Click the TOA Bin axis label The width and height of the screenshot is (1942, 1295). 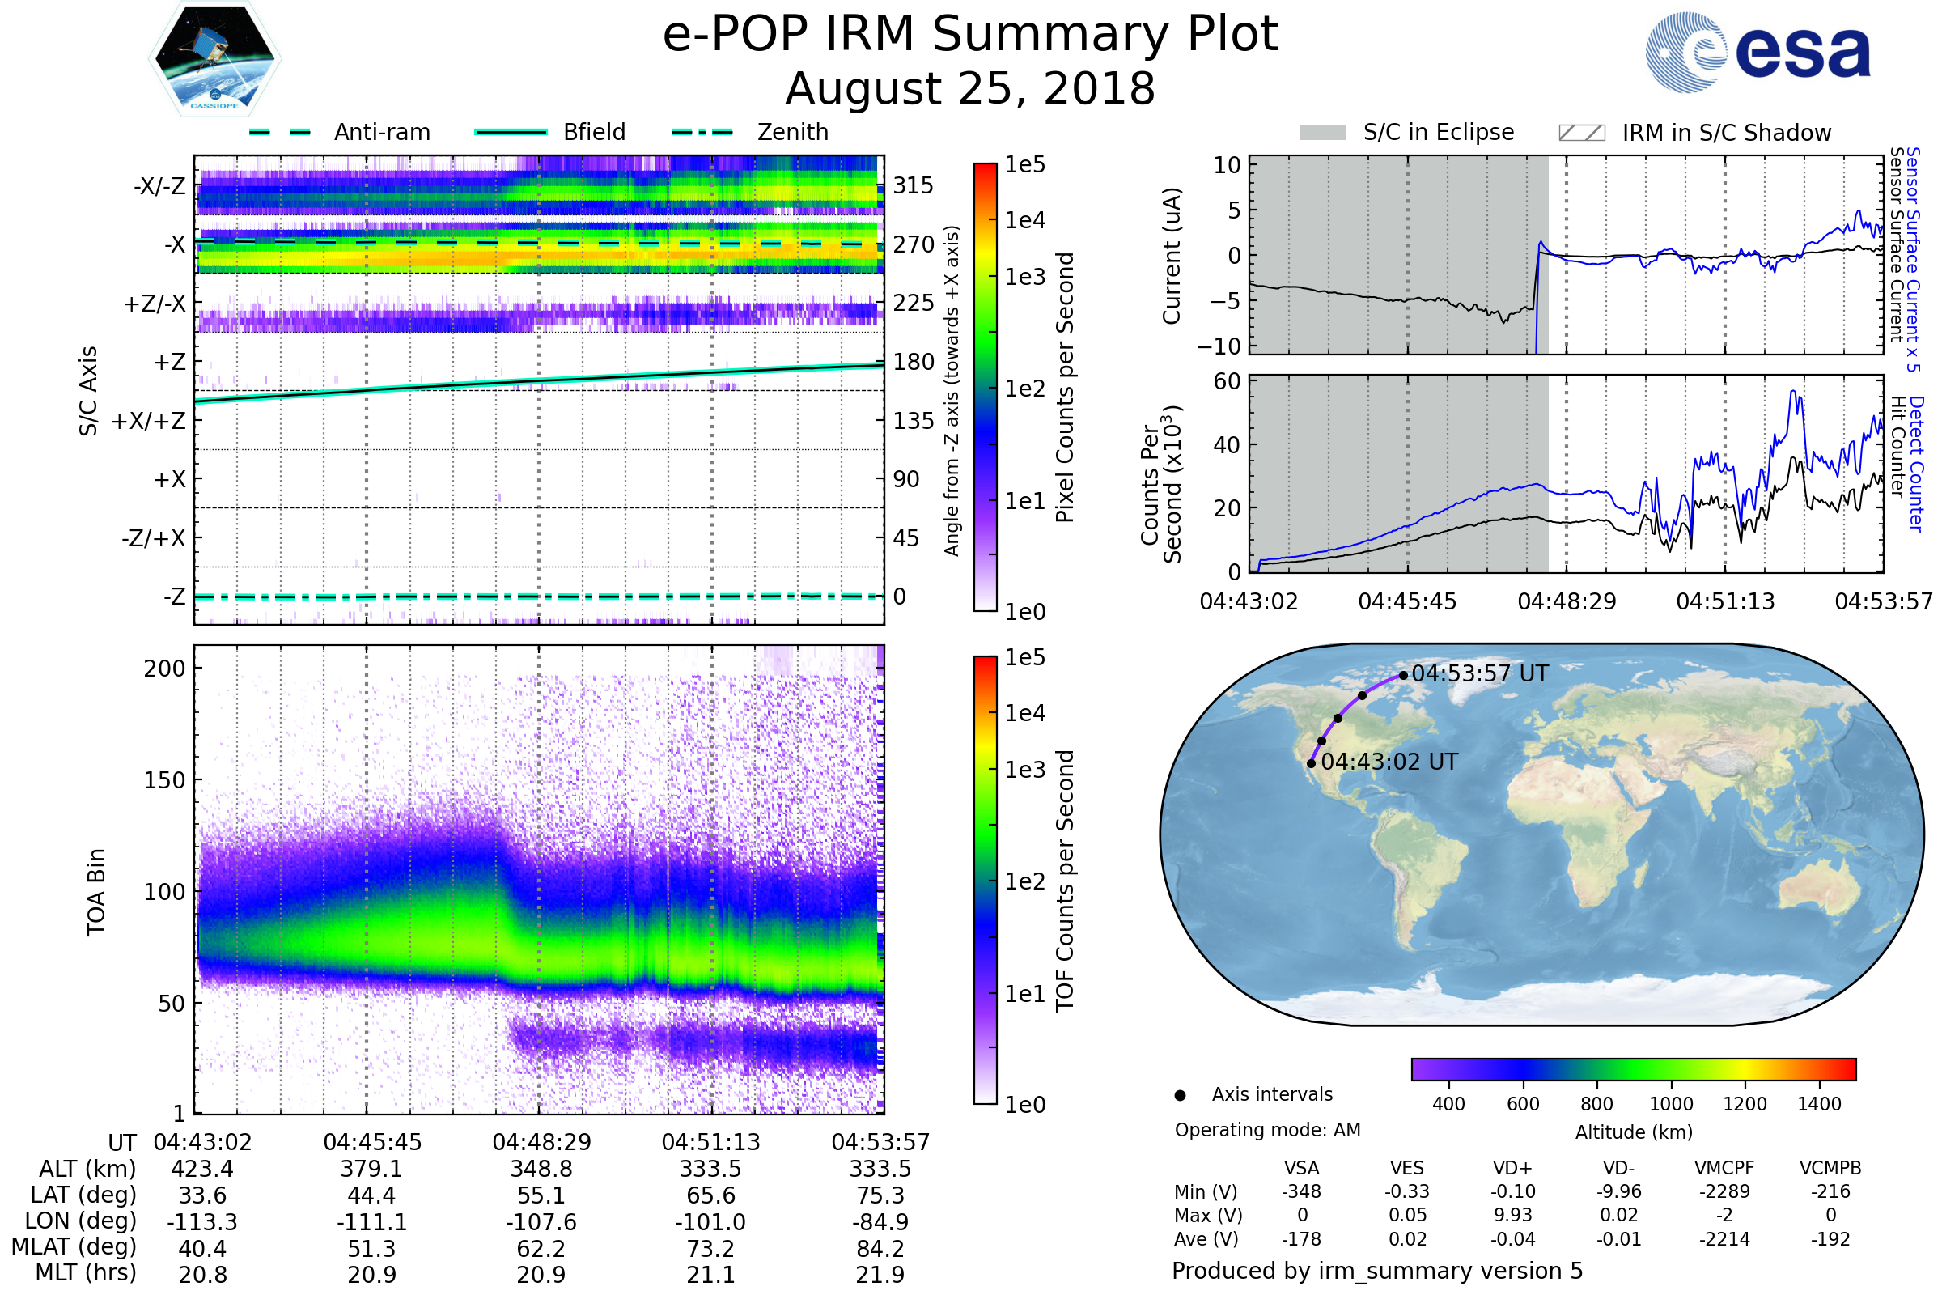95,891
